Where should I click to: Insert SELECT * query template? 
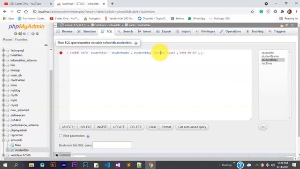(68, 127)
